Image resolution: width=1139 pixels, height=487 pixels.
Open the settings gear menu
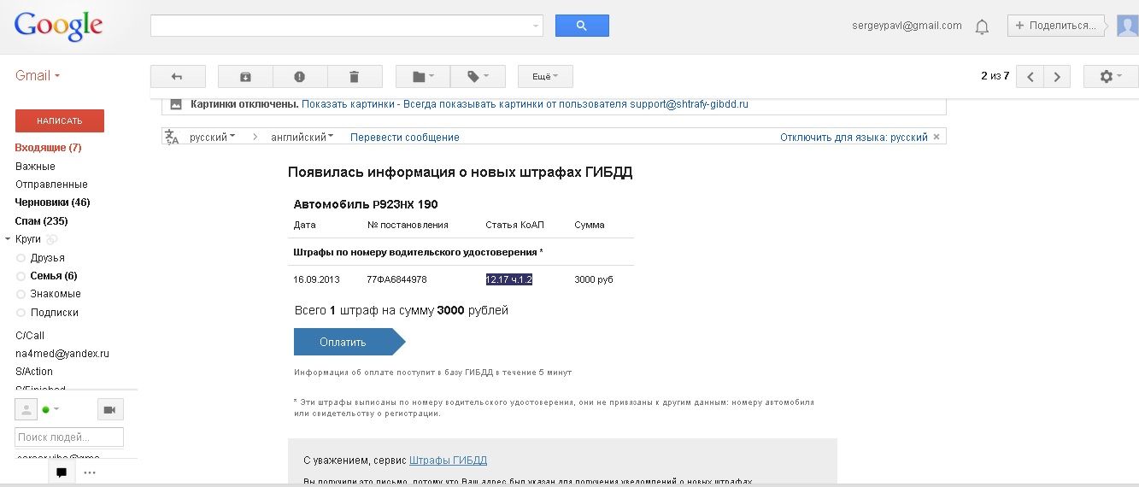[x=1110, y=77]
